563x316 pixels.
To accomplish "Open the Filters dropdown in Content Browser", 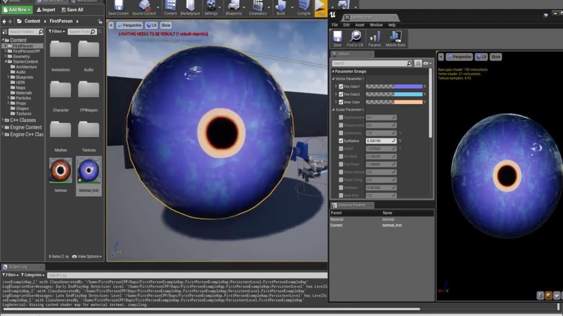I will coord(58,32).
